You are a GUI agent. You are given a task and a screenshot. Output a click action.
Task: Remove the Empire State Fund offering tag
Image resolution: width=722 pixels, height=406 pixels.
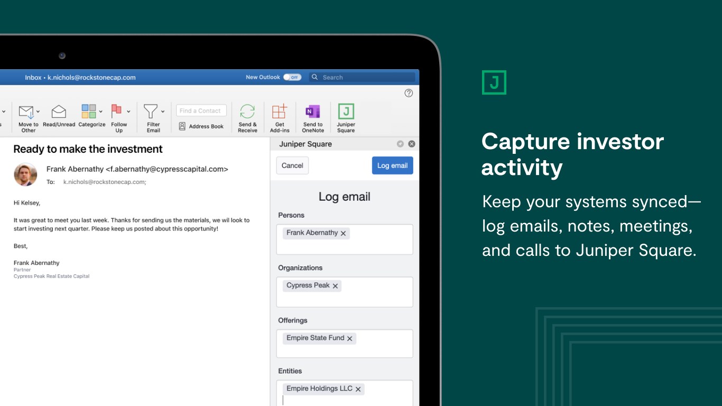349,338
